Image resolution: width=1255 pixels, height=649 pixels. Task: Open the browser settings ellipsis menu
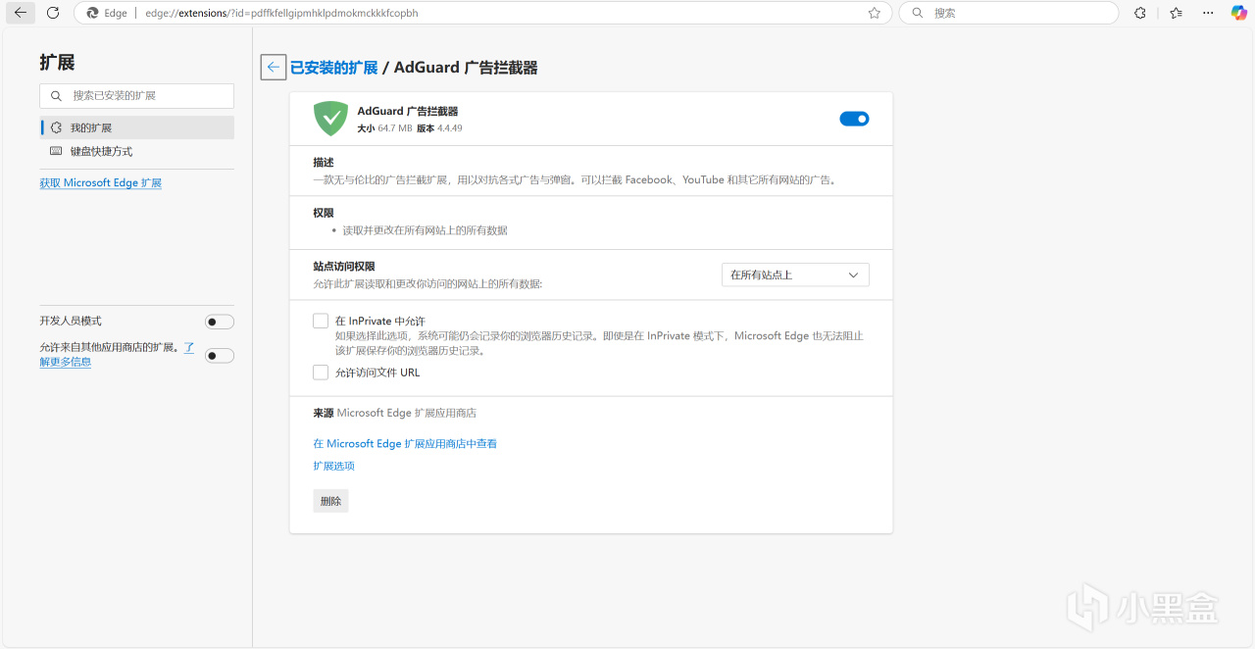[1208, 13]
